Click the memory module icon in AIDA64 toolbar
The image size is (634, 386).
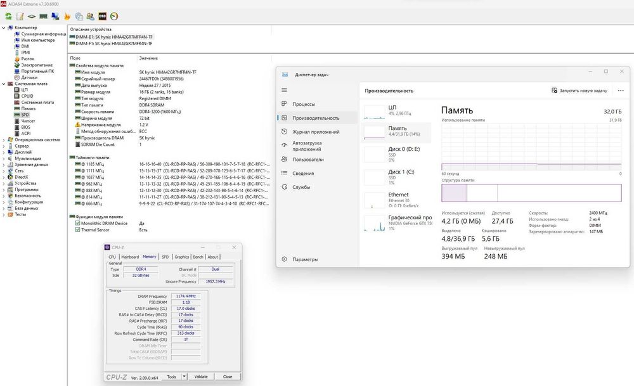pyautogui.click(x=43, y=16)
